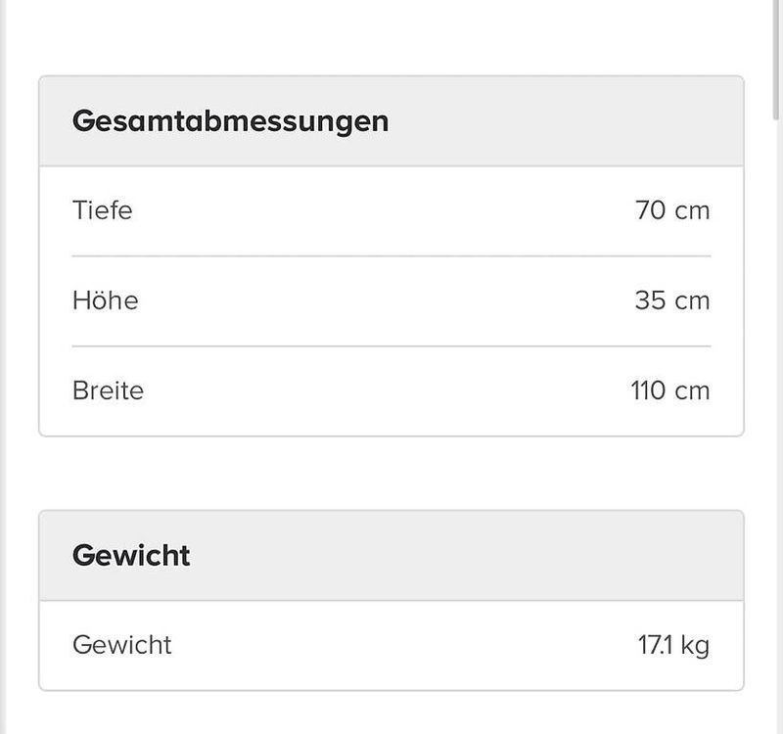Select the Tiefe label

[x=103, y=209]
